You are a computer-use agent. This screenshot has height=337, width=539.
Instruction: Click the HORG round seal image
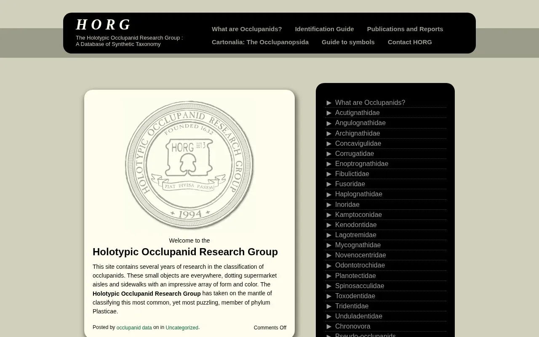(x=189, y=165)
